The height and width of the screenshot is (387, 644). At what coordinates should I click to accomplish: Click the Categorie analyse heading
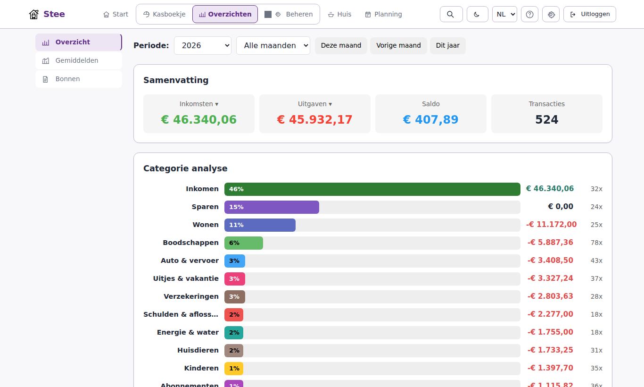[185, 168]
